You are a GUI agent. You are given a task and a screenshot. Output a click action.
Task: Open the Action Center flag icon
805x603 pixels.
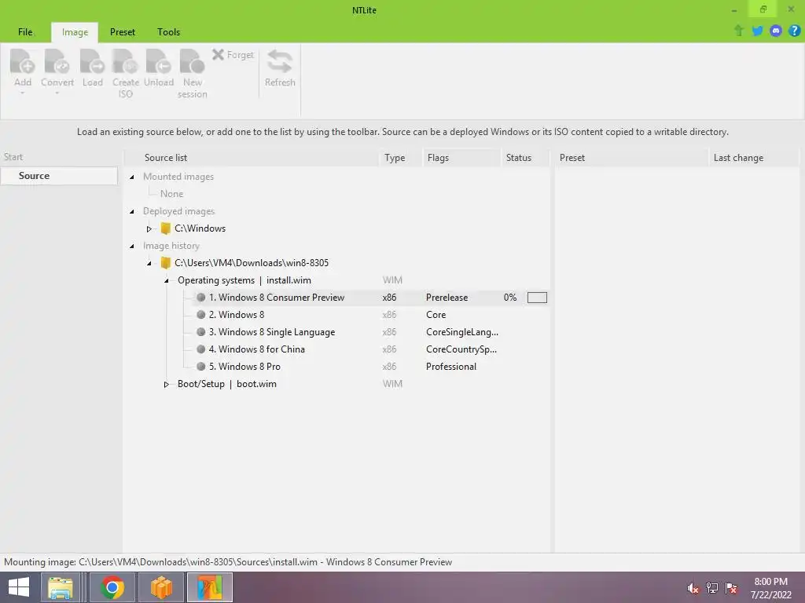[731, 588]
